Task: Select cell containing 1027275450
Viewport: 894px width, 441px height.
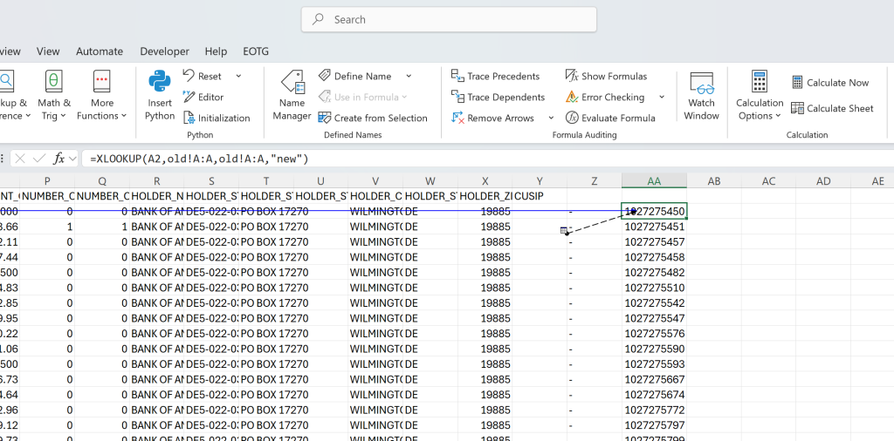Action: [x=654, y=211]
